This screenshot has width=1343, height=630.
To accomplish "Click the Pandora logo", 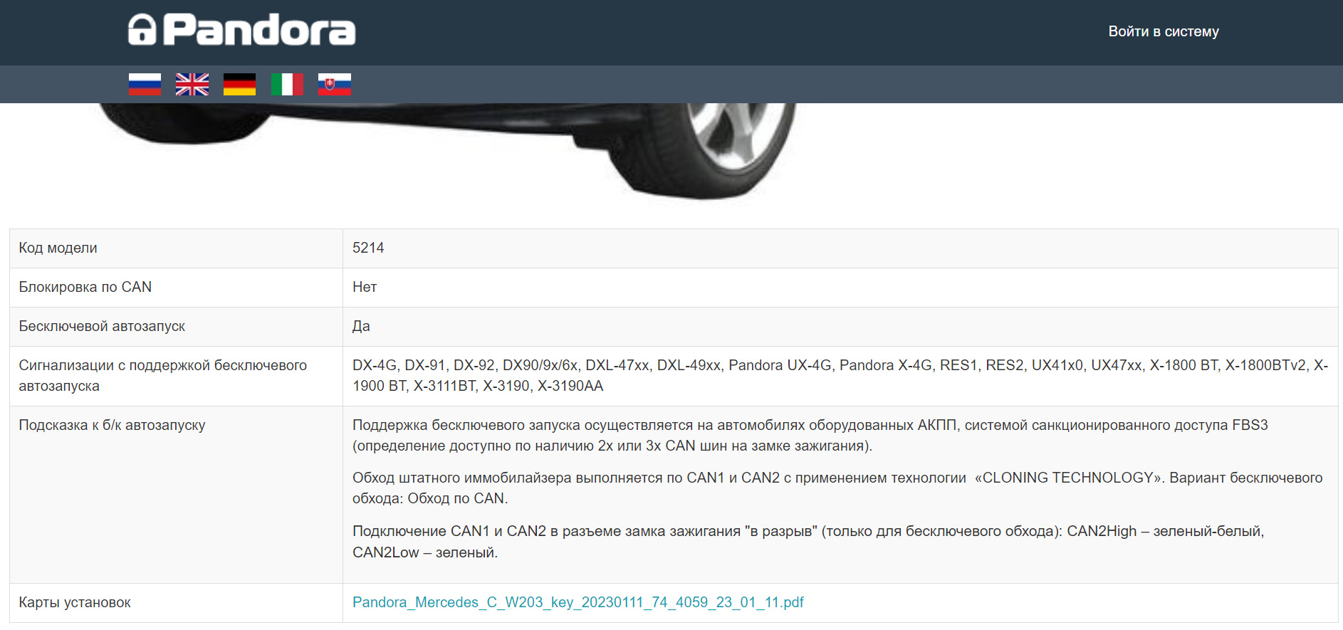I will (x=241, y=30).
